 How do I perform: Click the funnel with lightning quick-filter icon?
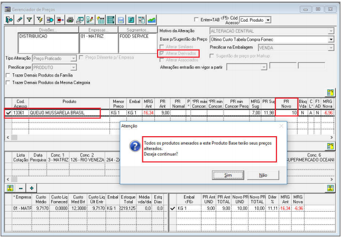[40, 20]
